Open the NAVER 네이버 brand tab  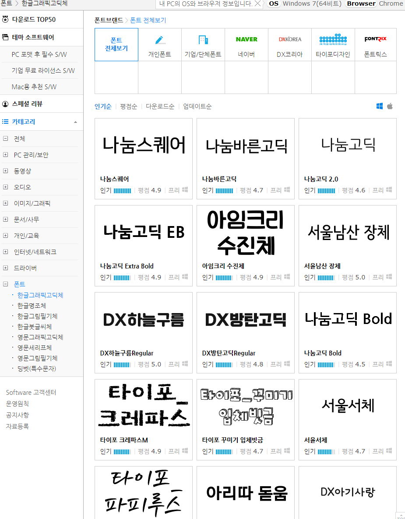pos(246,44)
